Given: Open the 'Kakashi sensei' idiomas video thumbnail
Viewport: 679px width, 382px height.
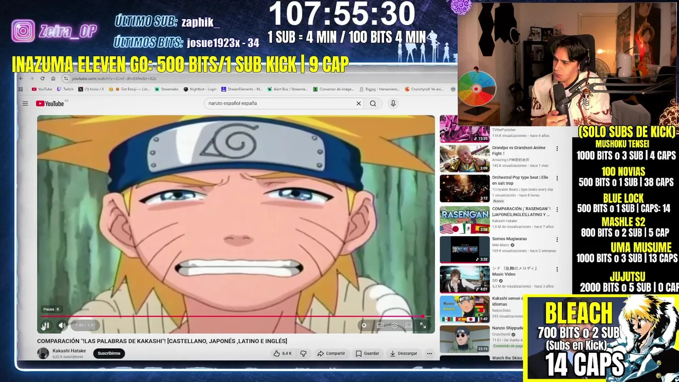Looking at the screenshot, I should [464, 309].
